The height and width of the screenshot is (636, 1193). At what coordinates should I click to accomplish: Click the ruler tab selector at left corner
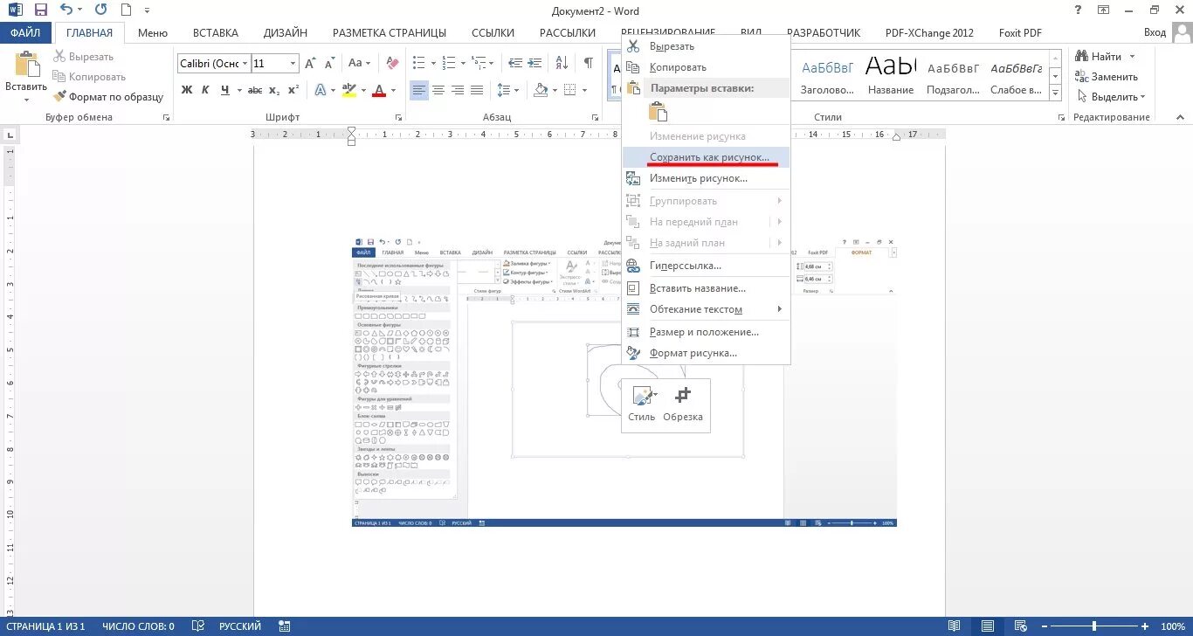click(x=10, y=135)
